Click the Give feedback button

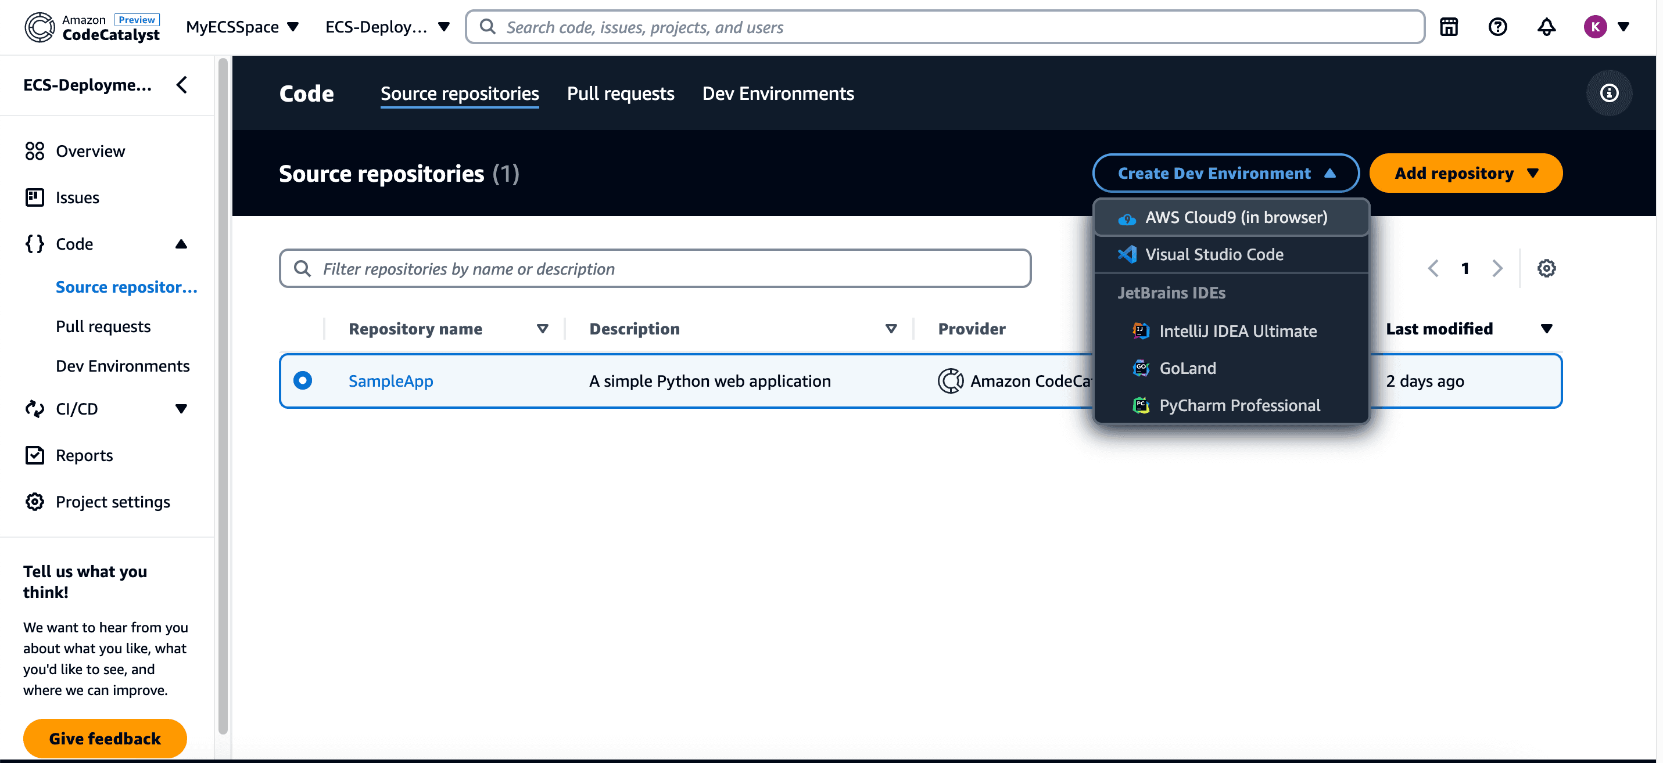click(105, 738)
